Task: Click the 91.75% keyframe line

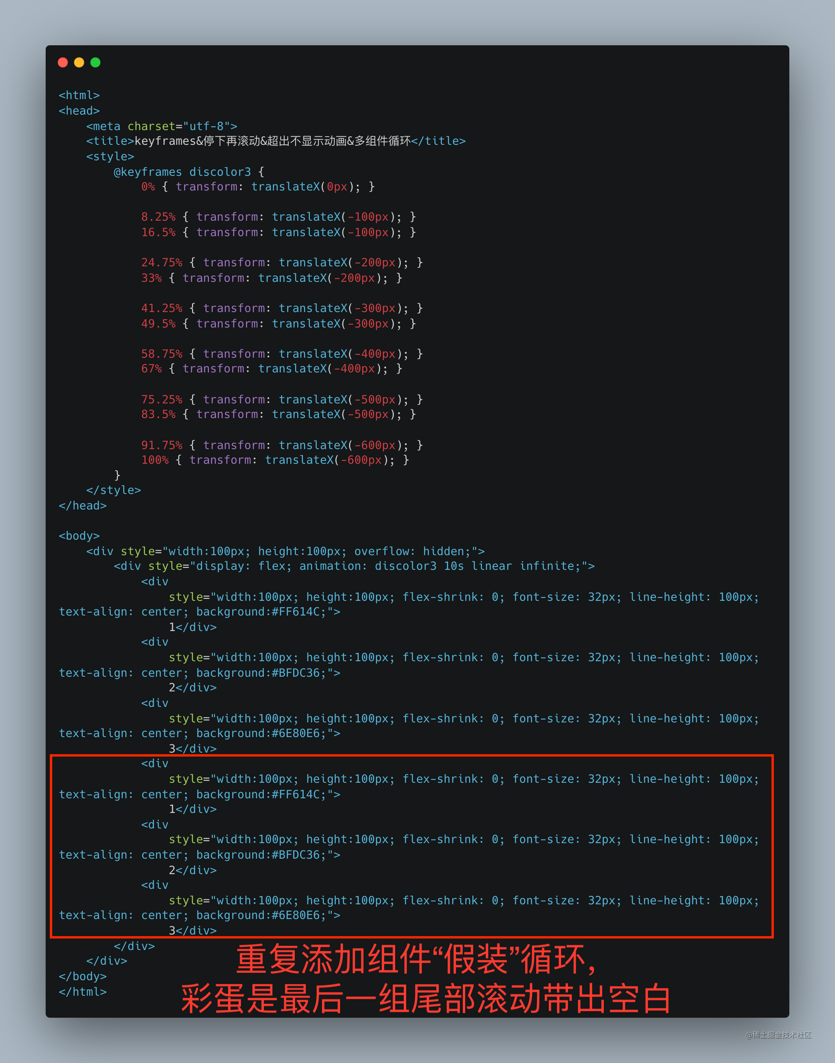Action: tap(282, 445)
